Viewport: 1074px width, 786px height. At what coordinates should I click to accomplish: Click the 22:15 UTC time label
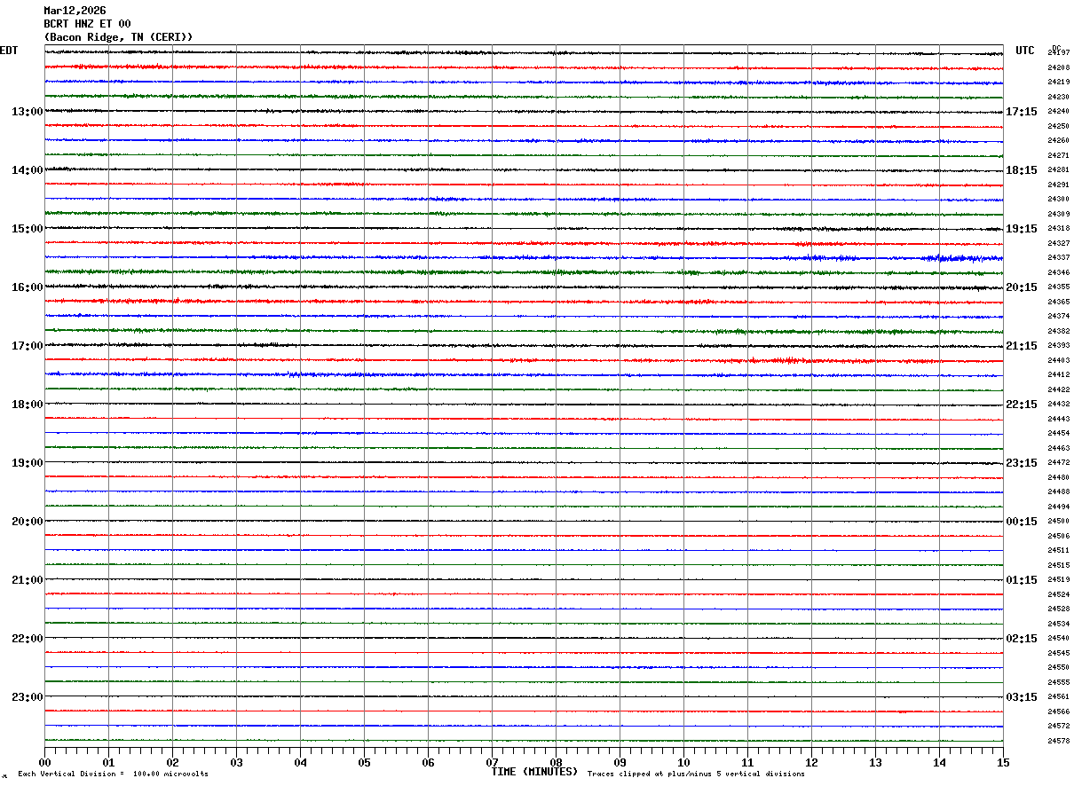1022,405
